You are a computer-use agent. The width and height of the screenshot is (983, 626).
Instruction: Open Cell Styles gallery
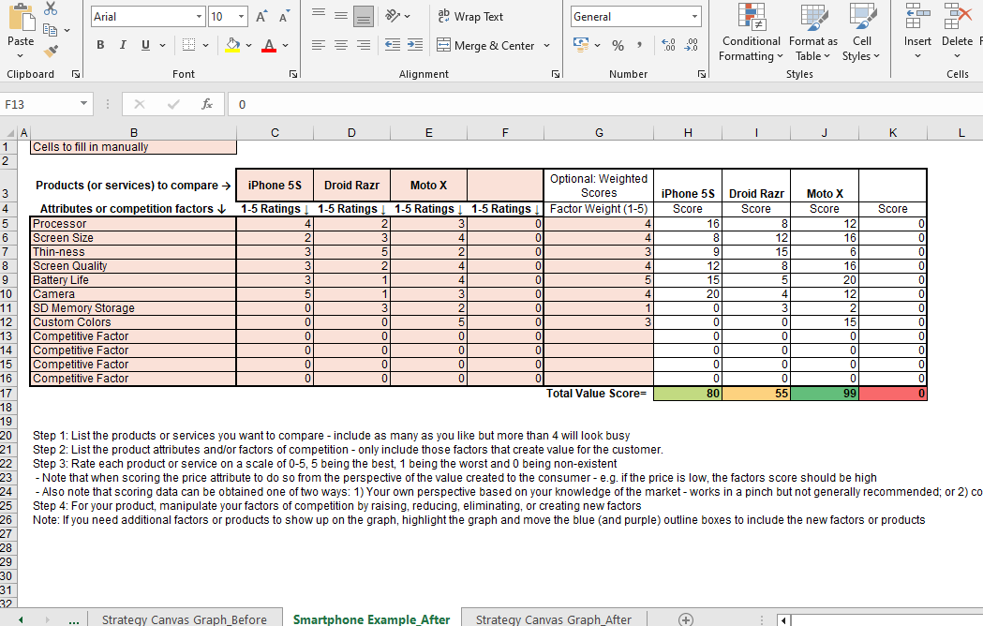(861, 32)
